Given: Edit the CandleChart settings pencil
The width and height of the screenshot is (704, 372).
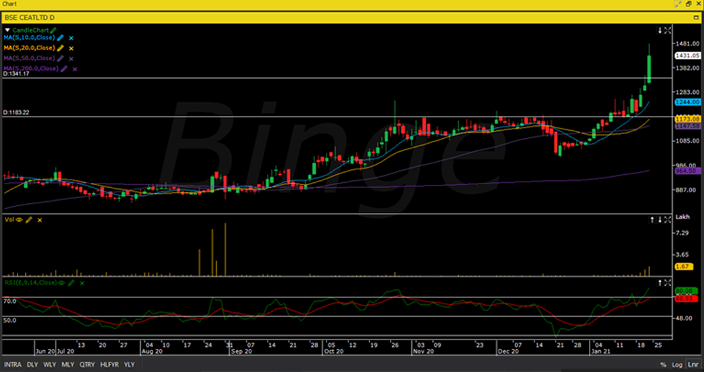Looking at the screenshot, I should coord(54,30).
